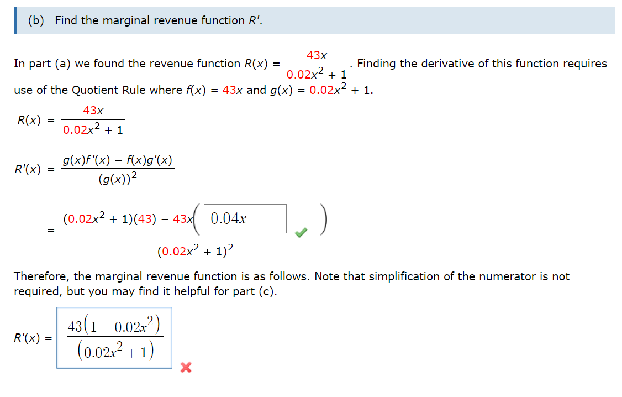Click the R'(x) final answer input box
622x397 pixels.
114,338
